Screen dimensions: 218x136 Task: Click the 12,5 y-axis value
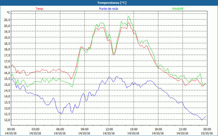7,114
